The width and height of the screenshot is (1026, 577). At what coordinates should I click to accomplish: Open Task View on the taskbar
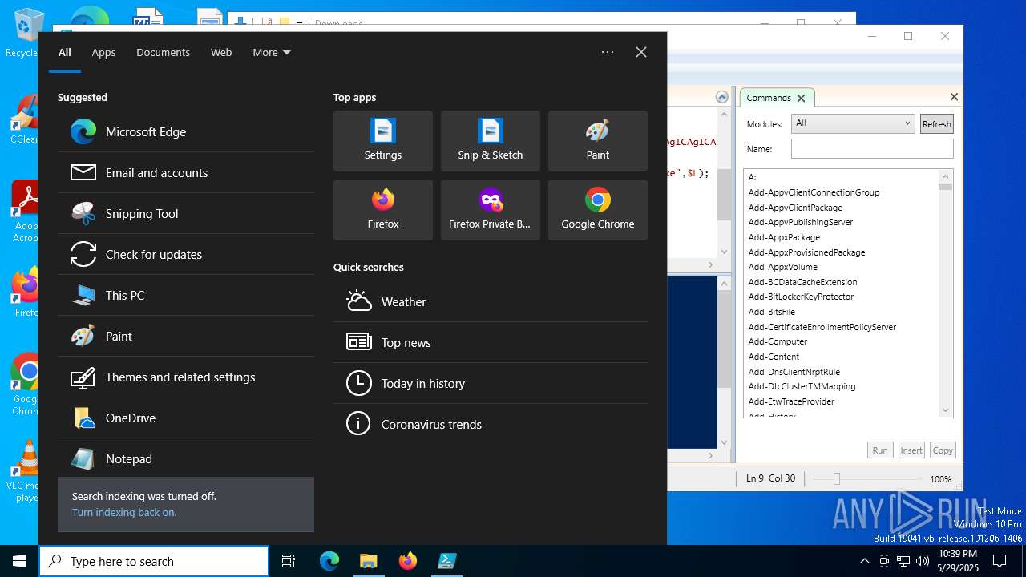[x=289, y=561]
